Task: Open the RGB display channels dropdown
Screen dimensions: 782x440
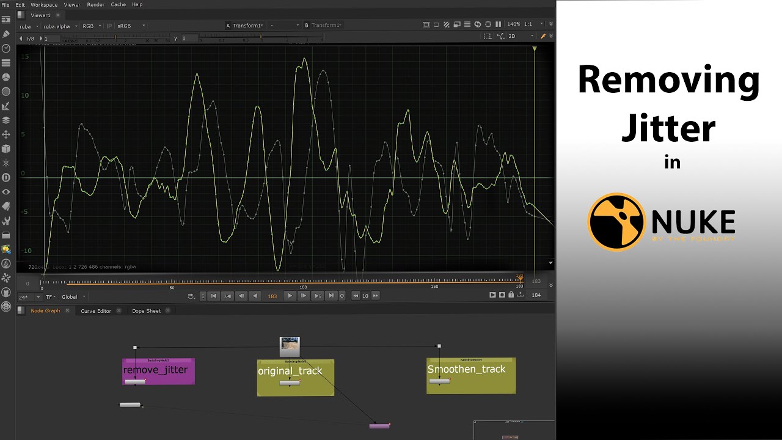Action: coord(92,26)
